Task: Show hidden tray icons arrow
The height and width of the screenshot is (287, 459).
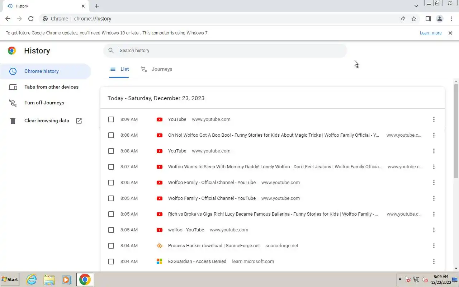Action: 400,279
